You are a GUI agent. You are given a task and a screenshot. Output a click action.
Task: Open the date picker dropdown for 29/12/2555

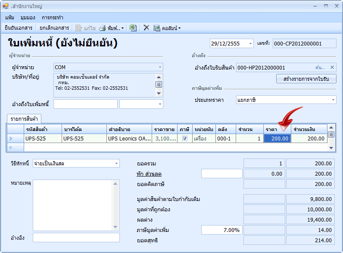[x=251, y=43]
